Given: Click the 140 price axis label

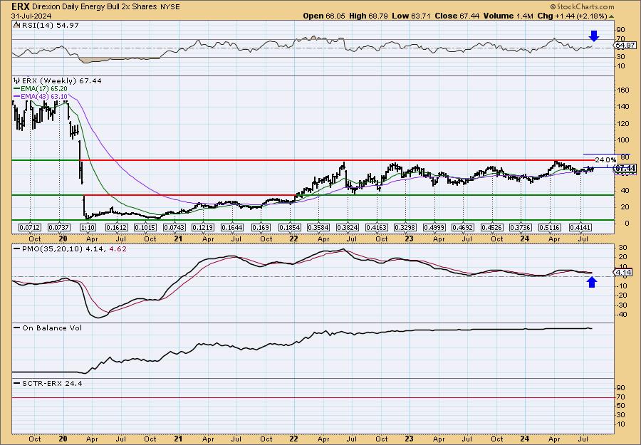Looking at the screenshot, I should pyautogui.click(x=623, y=107).
